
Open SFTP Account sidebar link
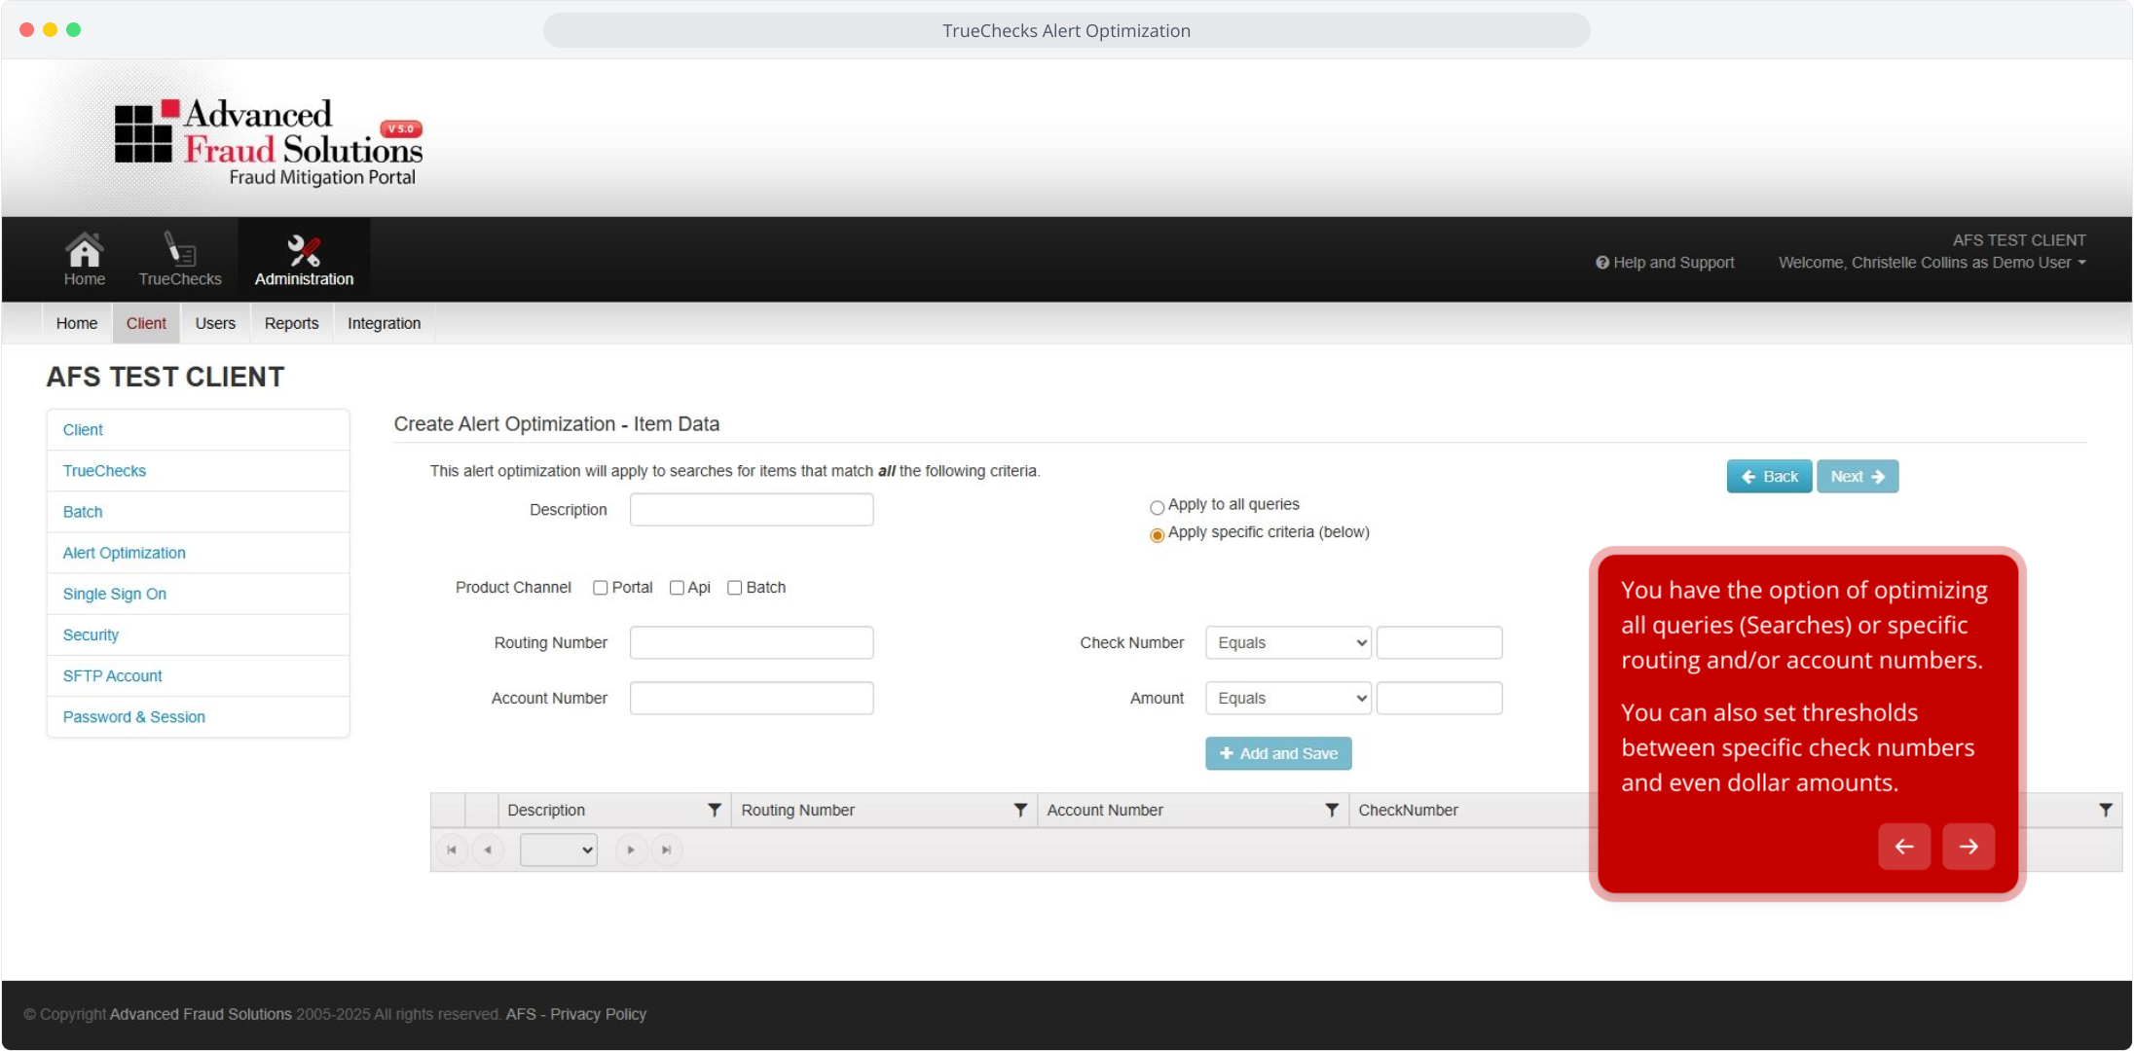199,675
